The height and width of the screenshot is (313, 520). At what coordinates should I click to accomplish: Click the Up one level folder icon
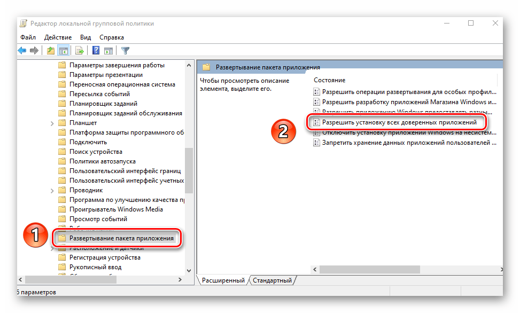[x=50, y=51]
